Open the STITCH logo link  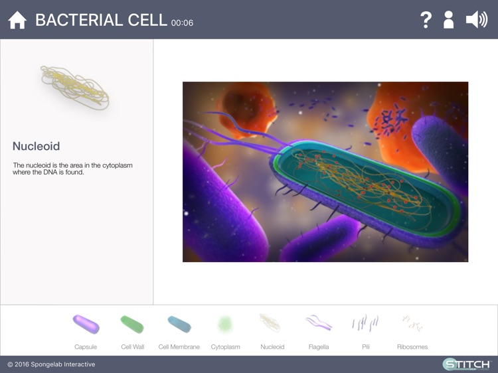click(x=466, y=364)
